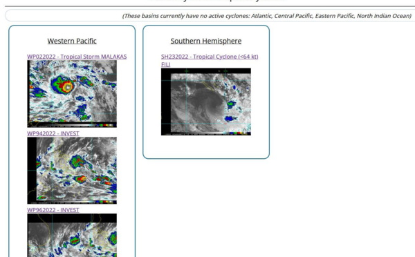Image resolution: width=415 pixels, height=257 pixels.
Task: Click the red convection cluster in WP942022 image
Action: coord(80,179)
